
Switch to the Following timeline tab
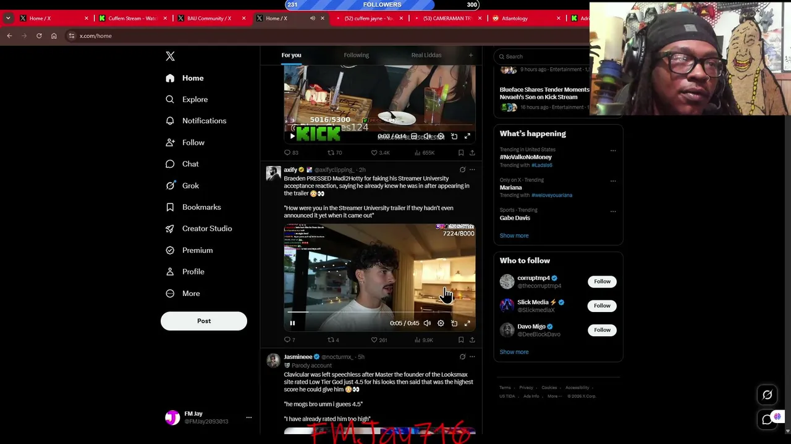pyautogui.click(x=356, y=55)
